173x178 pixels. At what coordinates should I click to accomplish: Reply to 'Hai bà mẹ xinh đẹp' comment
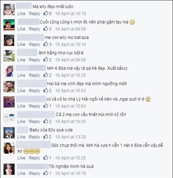[34, 91]
